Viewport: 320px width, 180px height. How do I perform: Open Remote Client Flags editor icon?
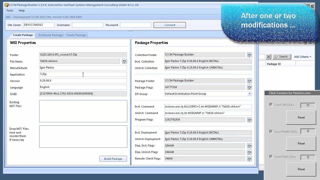249,159
